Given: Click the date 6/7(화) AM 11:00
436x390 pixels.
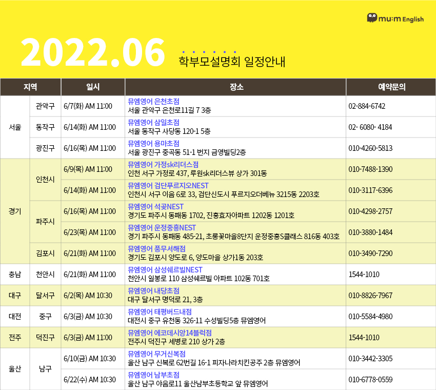Looking at the screenshot, I should point(88,106).
